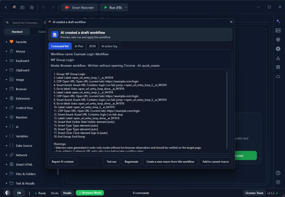Viewport: 285px width, 197px height.
Task: Click the EN language button
Action: click(x=19, y=193)
